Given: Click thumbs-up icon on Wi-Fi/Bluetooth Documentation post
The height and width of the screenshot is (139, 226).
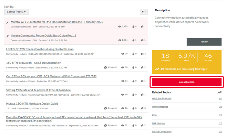Looking at the screenshot, I should [x=132, y=27].
